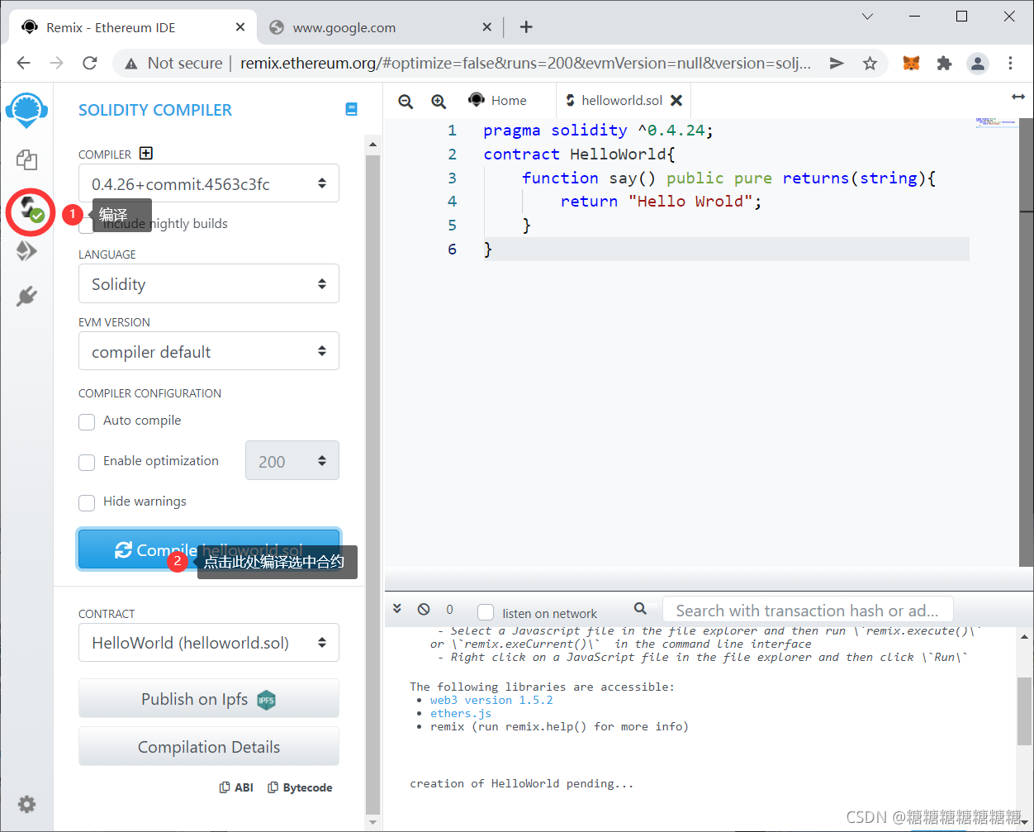Copy ABI to clipboard
Viewport: 1034px width, 832px height.
coord(236,787)
